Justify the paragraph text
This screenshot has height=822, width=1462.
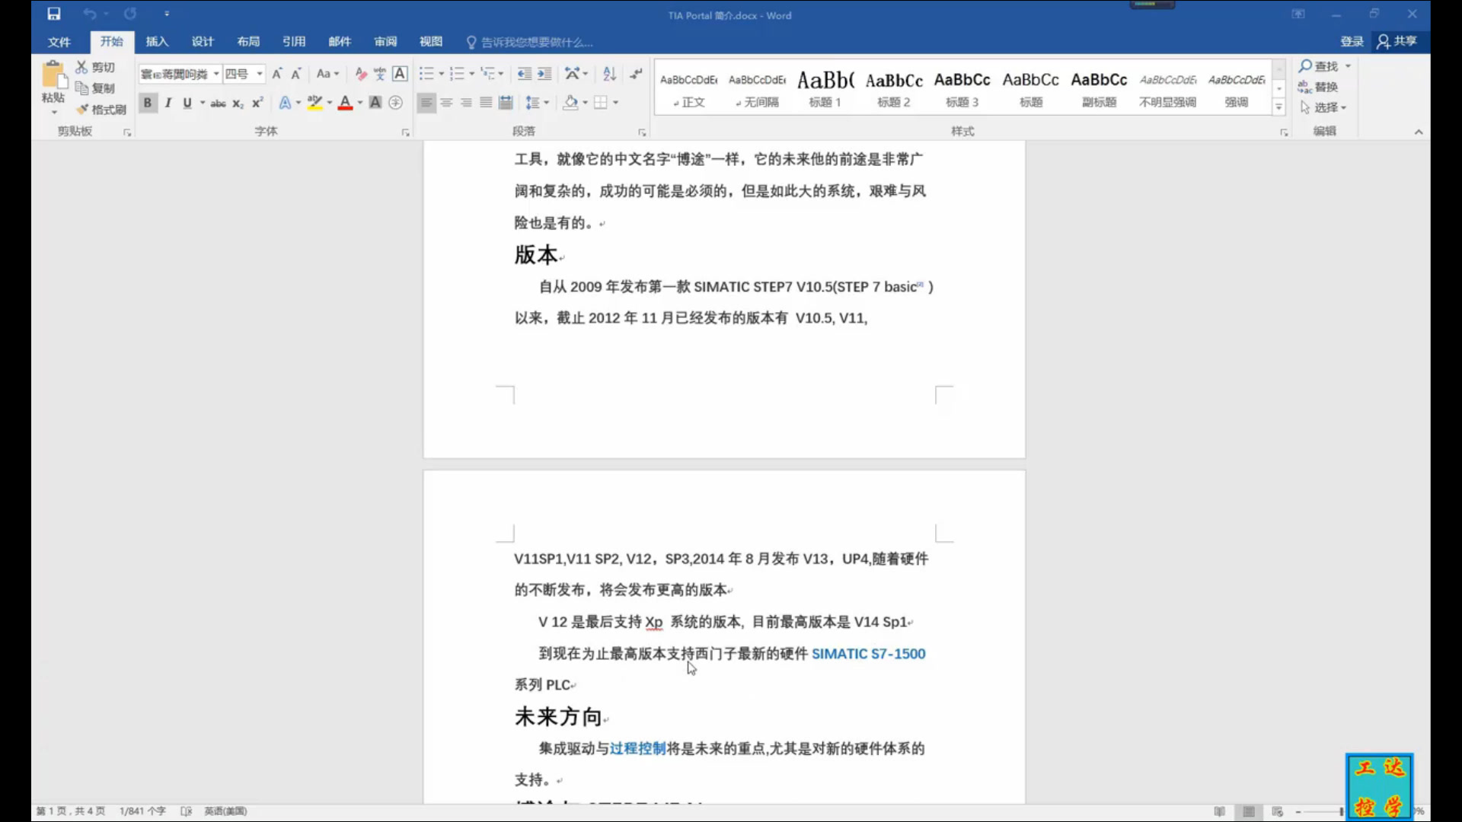pos(486,103)
